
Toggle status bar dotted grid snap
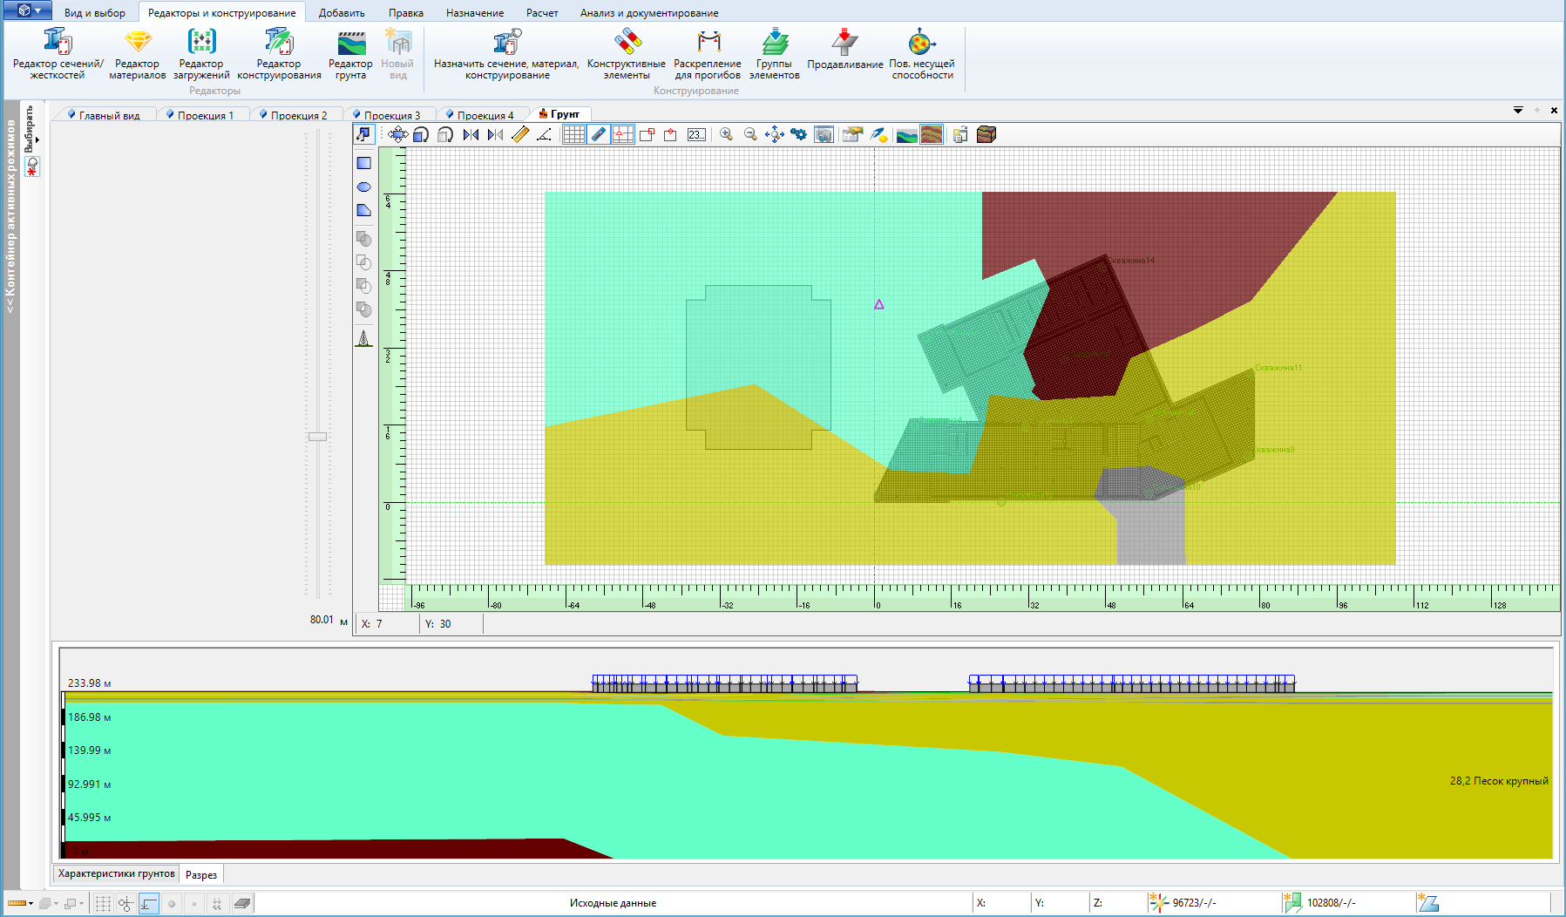click(103, 904)
